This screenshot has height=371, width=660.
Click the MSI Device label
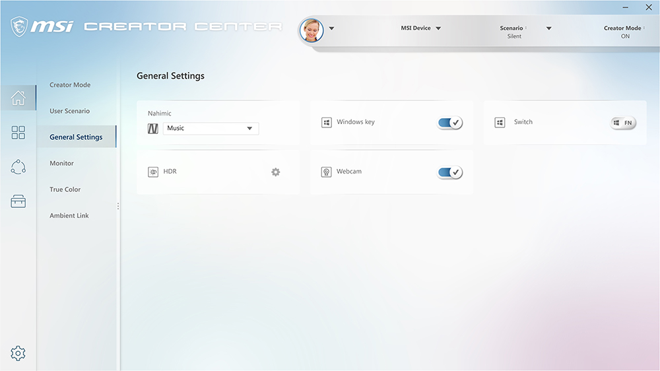415,28
